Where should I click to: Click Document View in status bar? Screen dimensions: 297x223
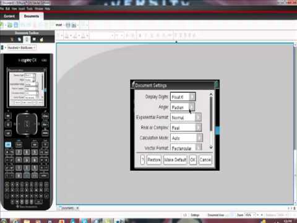click(216, 215)
